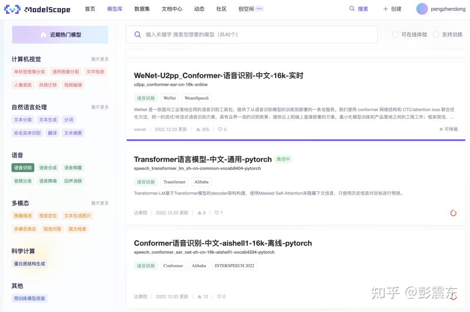The image size is (470, 312).
Task: Click the plus icon for 创建
Action: 386,9
